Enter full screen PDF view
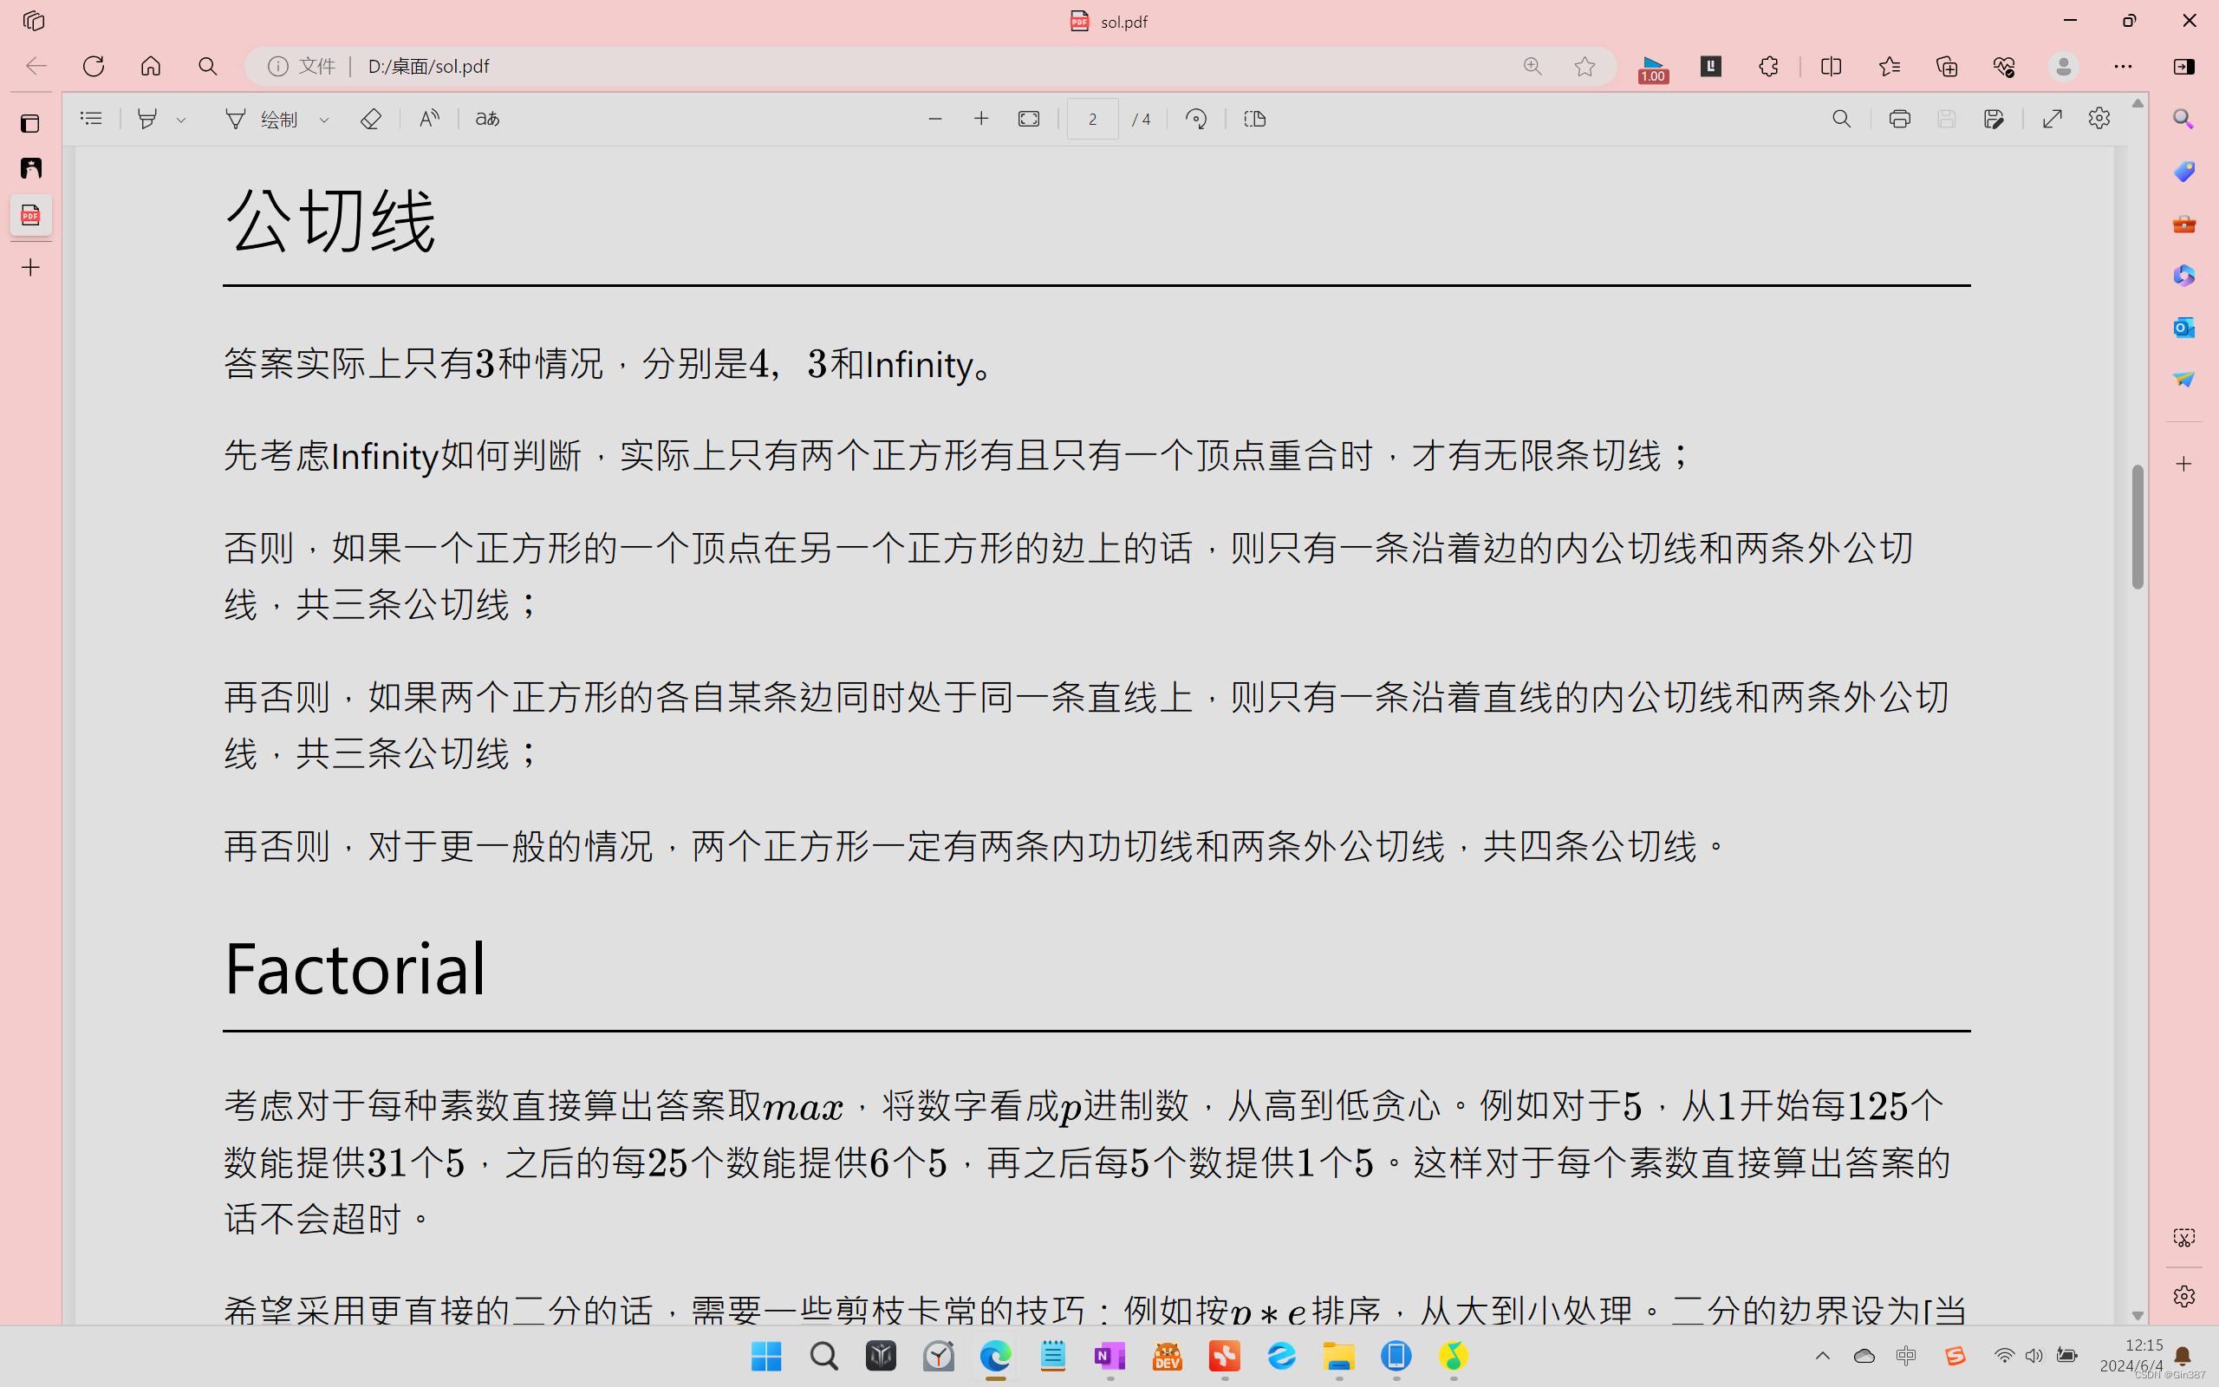Viewport: 2219px width, 1387px height. coord(2052,119)
